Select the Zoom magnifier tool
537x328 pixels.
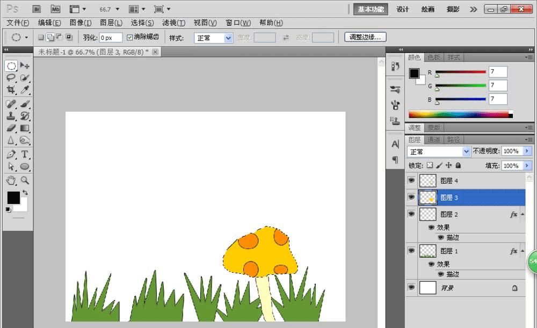(x=25, y=180)
